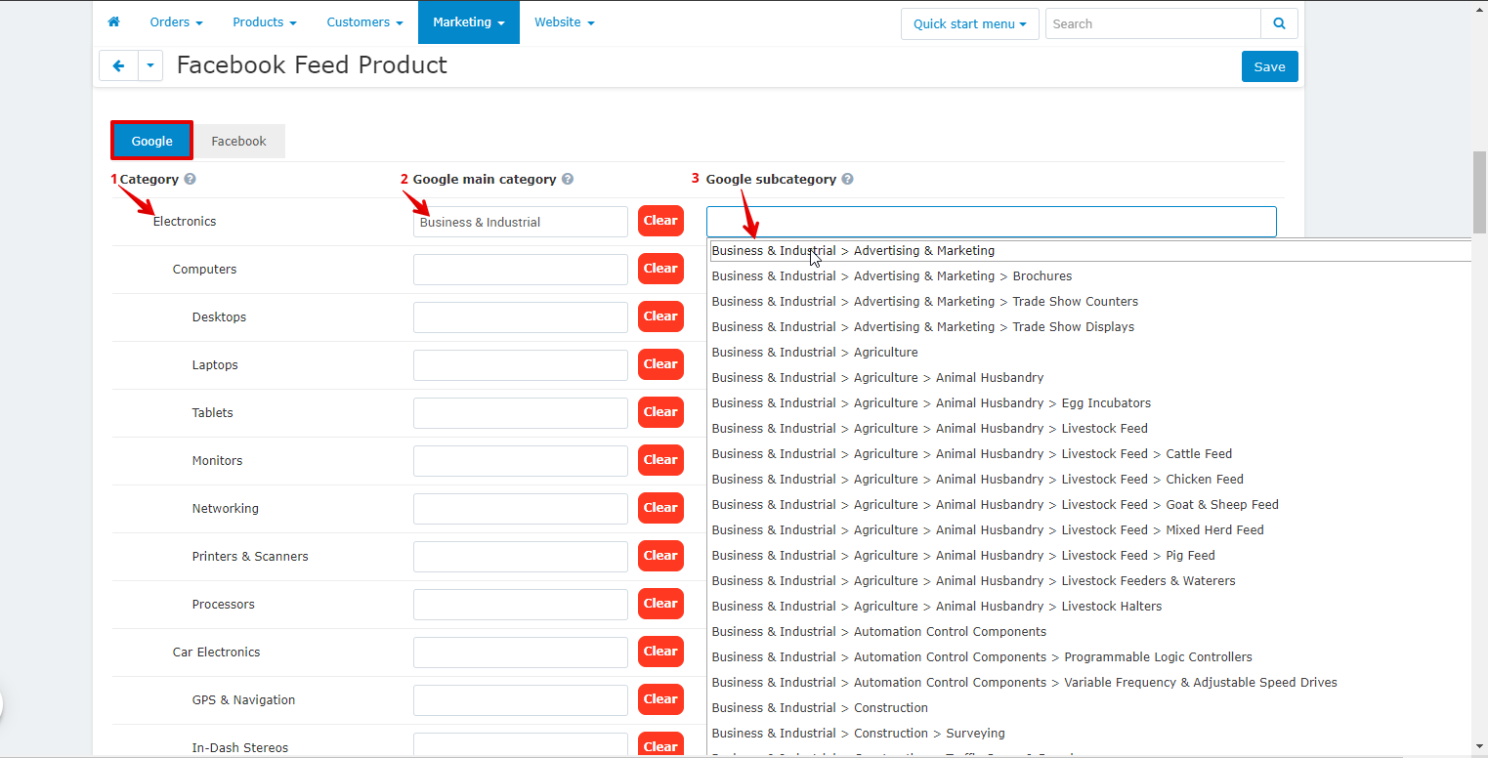Clear the Laptops category mapping

660,364
